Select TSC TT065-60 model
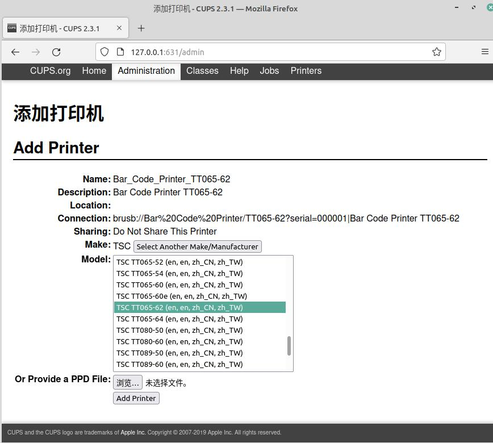The image size is (493, 443). pyautogui.click(x=200, y=285)
